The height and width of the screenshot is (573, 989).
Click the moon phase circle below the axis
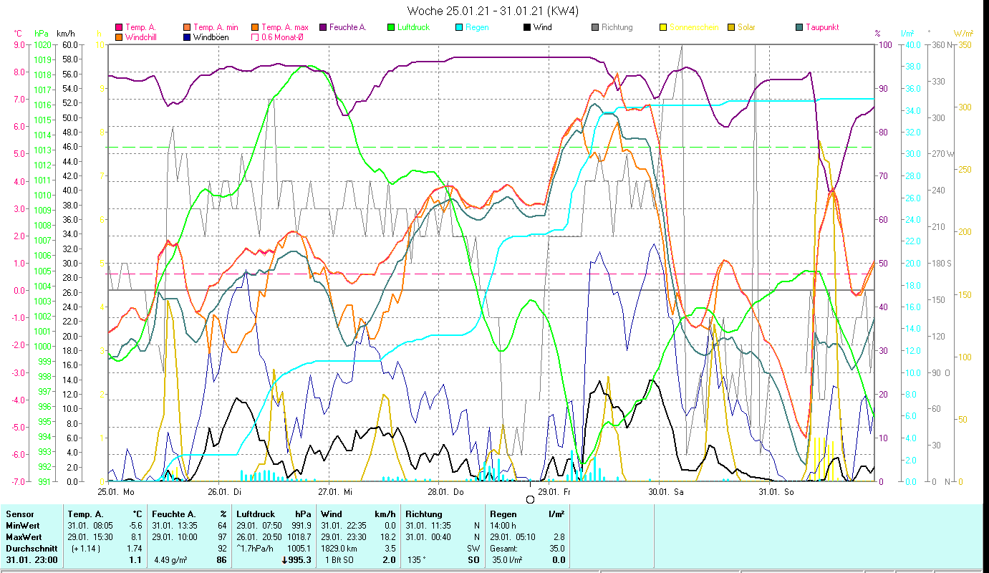tap(530, 500)
